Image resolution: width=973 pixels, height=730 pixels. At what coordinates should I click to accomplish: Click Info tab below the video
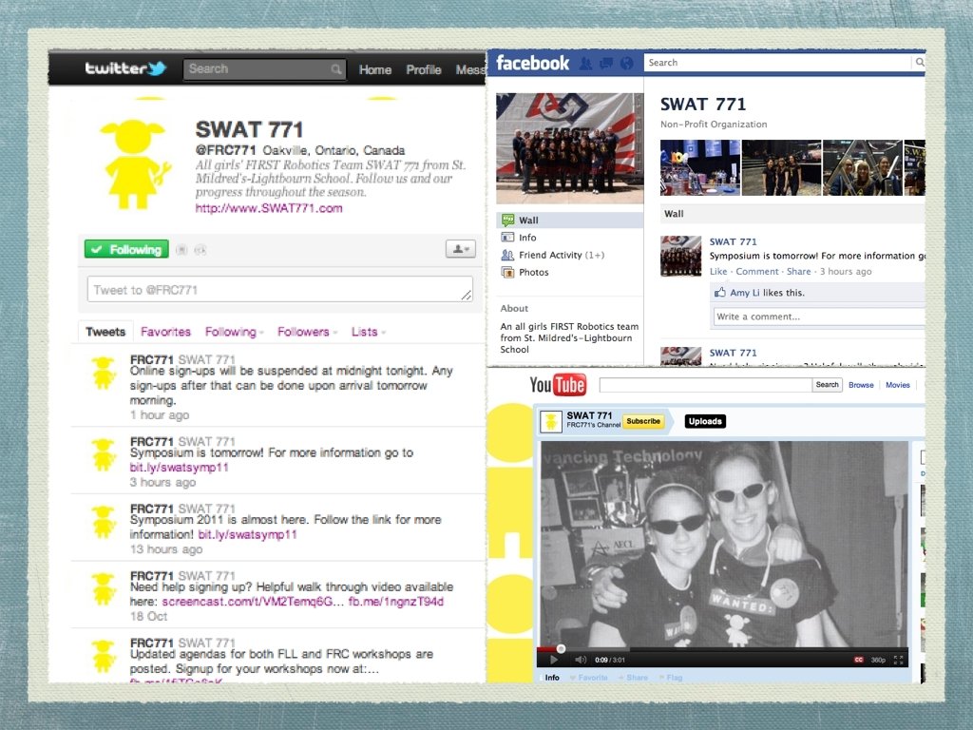point(552,677)
